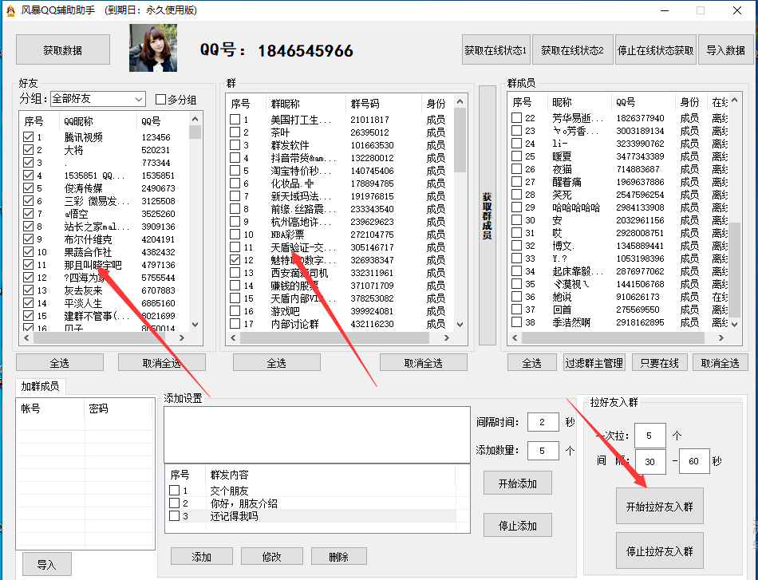Viewport: 758px width, 580px height.
Task: Select the 加群成员 tab
Action: pos(40,386)
